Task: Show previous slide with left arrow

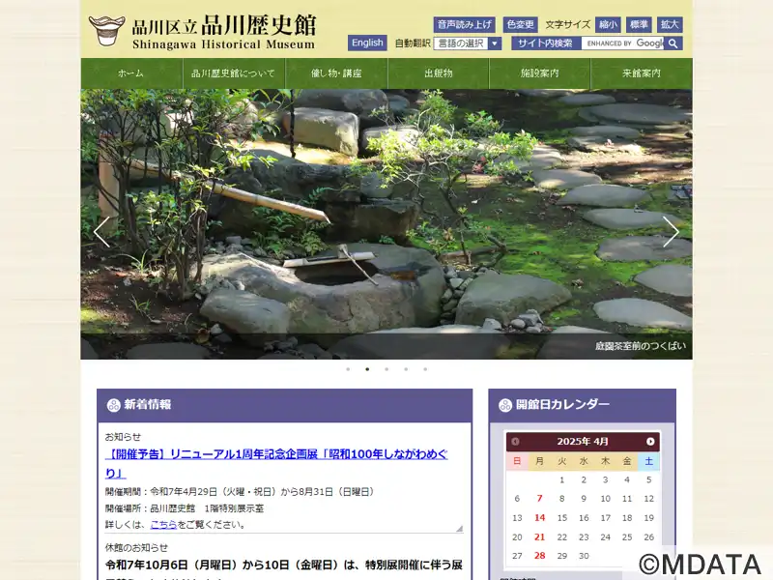Action: pos(101,231)
